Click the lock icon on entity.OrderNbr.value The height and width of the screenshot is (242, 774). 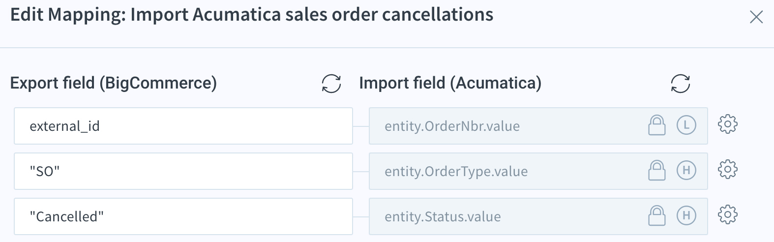[656, 125]
